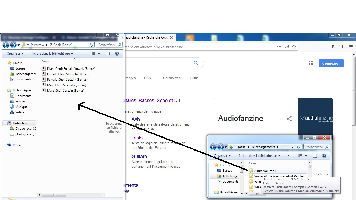Open the Organiser menu in the Téléchargements window

(222, 156)
